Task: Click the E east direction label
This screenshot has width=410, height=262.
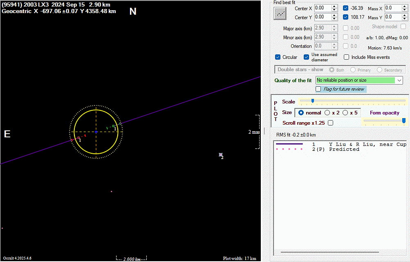Action: [7, 134]
